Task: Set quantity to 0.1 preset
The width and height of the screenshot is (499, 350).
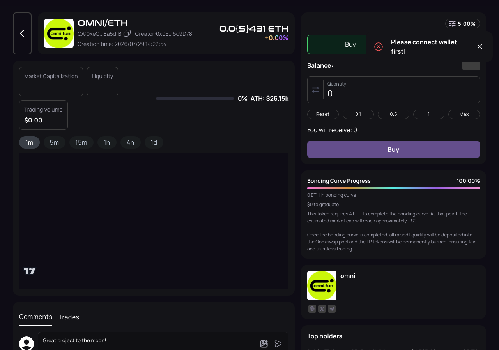Action: [x=358, y=114]
